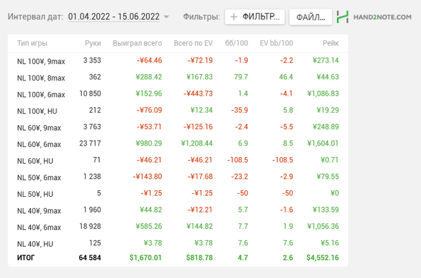The image size is (421, 278).
Task: Click the plus icon in filter button
Action: [x=234, y=17]
